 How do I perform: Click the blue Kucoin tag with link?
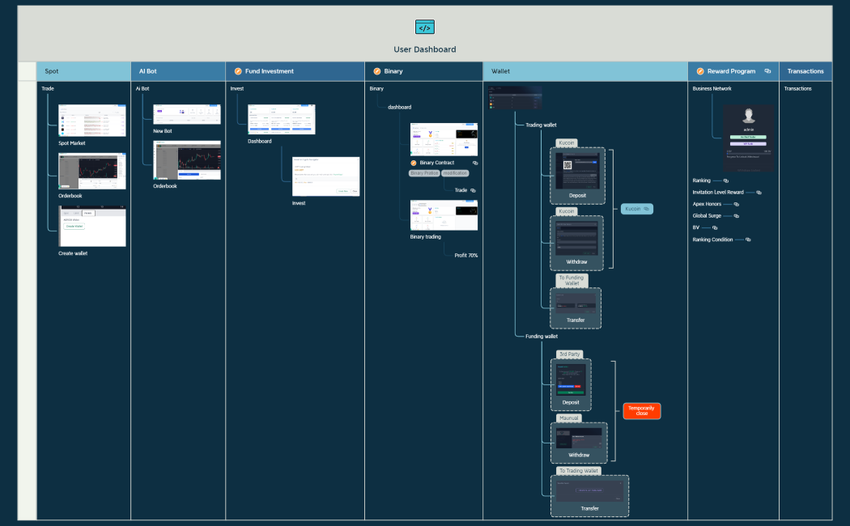click(x=636, y=209)
